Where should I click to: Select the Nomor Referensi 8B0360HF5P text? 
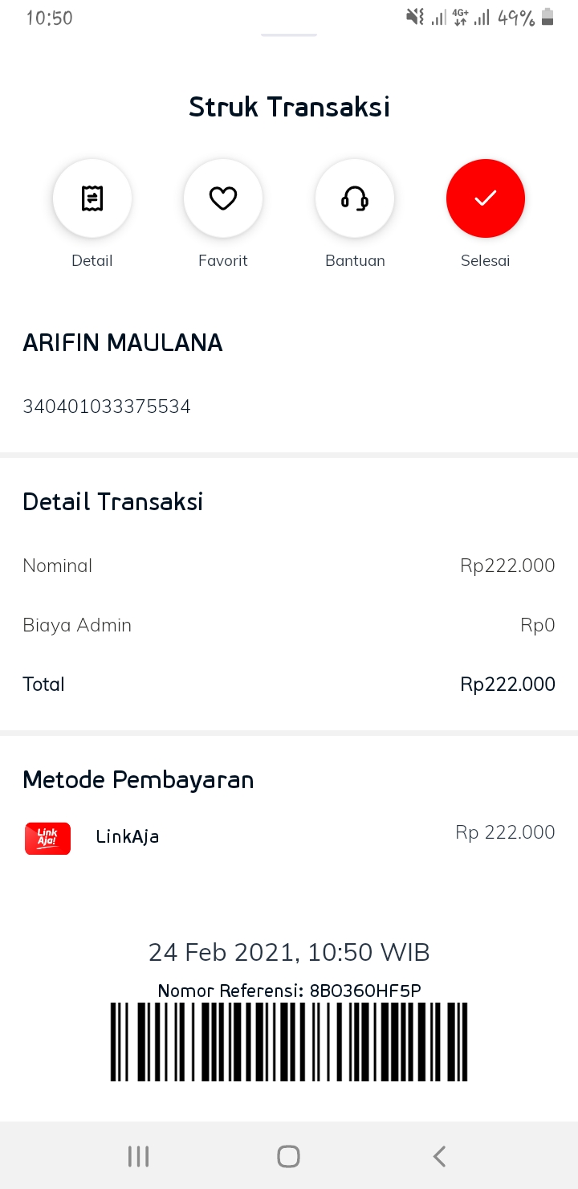click(289, 991)
